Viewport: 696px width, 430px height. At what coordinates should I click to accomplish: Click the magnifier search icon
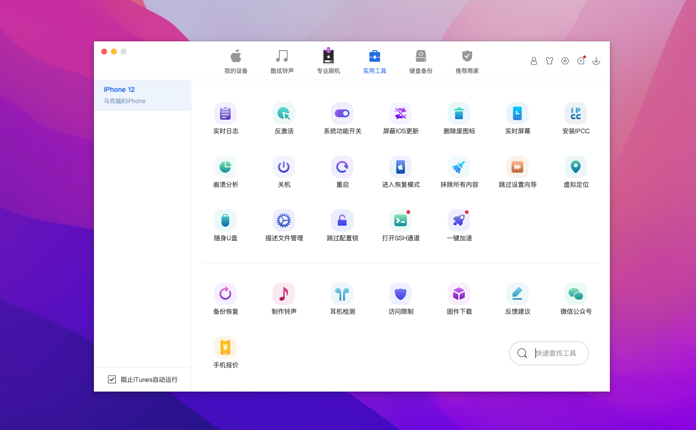coord(522,353)
